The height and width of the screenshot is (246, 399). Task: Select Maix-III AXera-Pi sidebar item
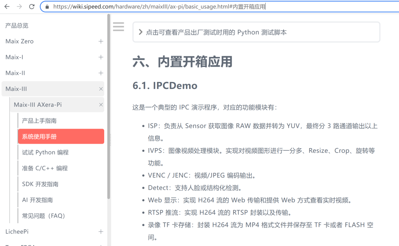pyautogui.click(x=57, y=105)
